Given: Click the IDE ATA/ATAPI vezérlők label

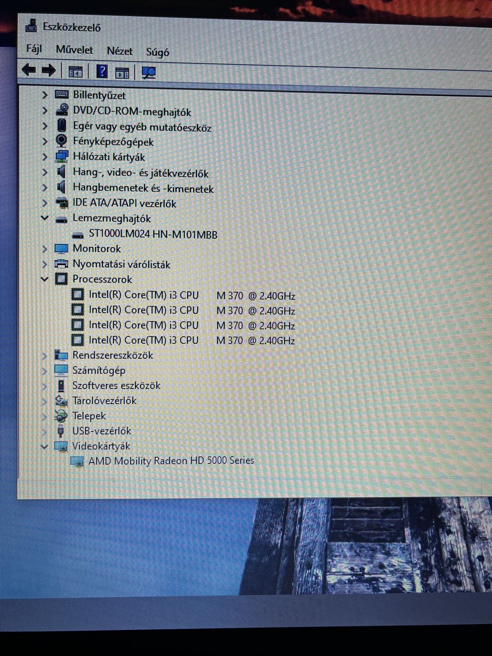Looking at the screenshot, I should 125,203.
